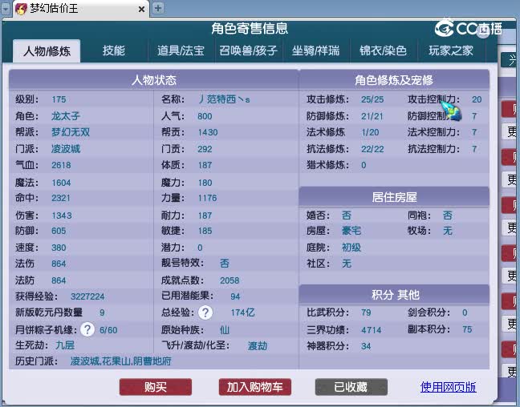This screenshot has width=520, height=407.
Task: Click the 人物状态 section header
Action: click(x=153, y=80)
